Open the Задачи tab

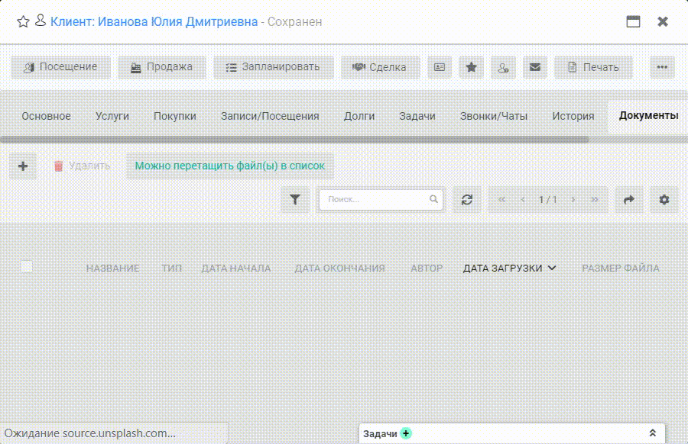[x=417, y=116]
